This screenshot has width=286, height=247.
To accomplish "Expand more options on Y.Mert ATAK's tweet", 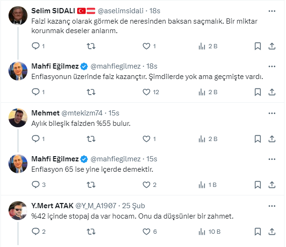I will [272, 206].
